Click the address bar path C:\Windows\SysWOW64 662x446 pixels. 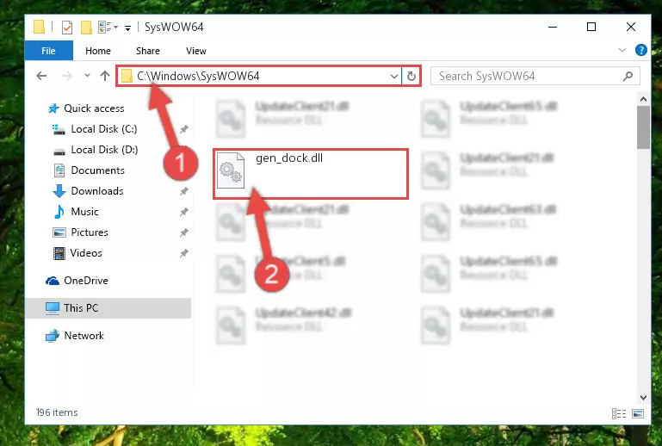198,76
